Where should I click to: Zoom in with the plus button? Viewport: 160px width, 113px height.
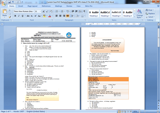[158, 111]
